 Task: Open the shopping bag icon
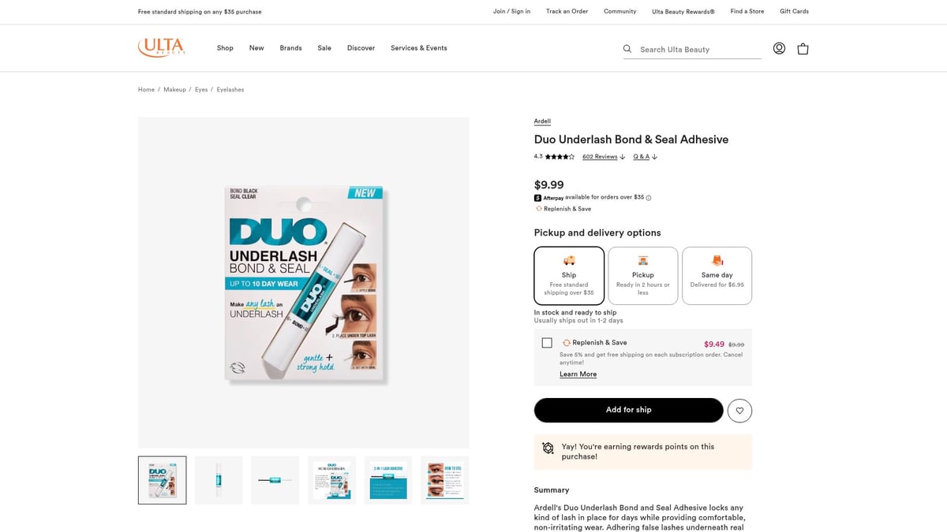tap(803, 48)
